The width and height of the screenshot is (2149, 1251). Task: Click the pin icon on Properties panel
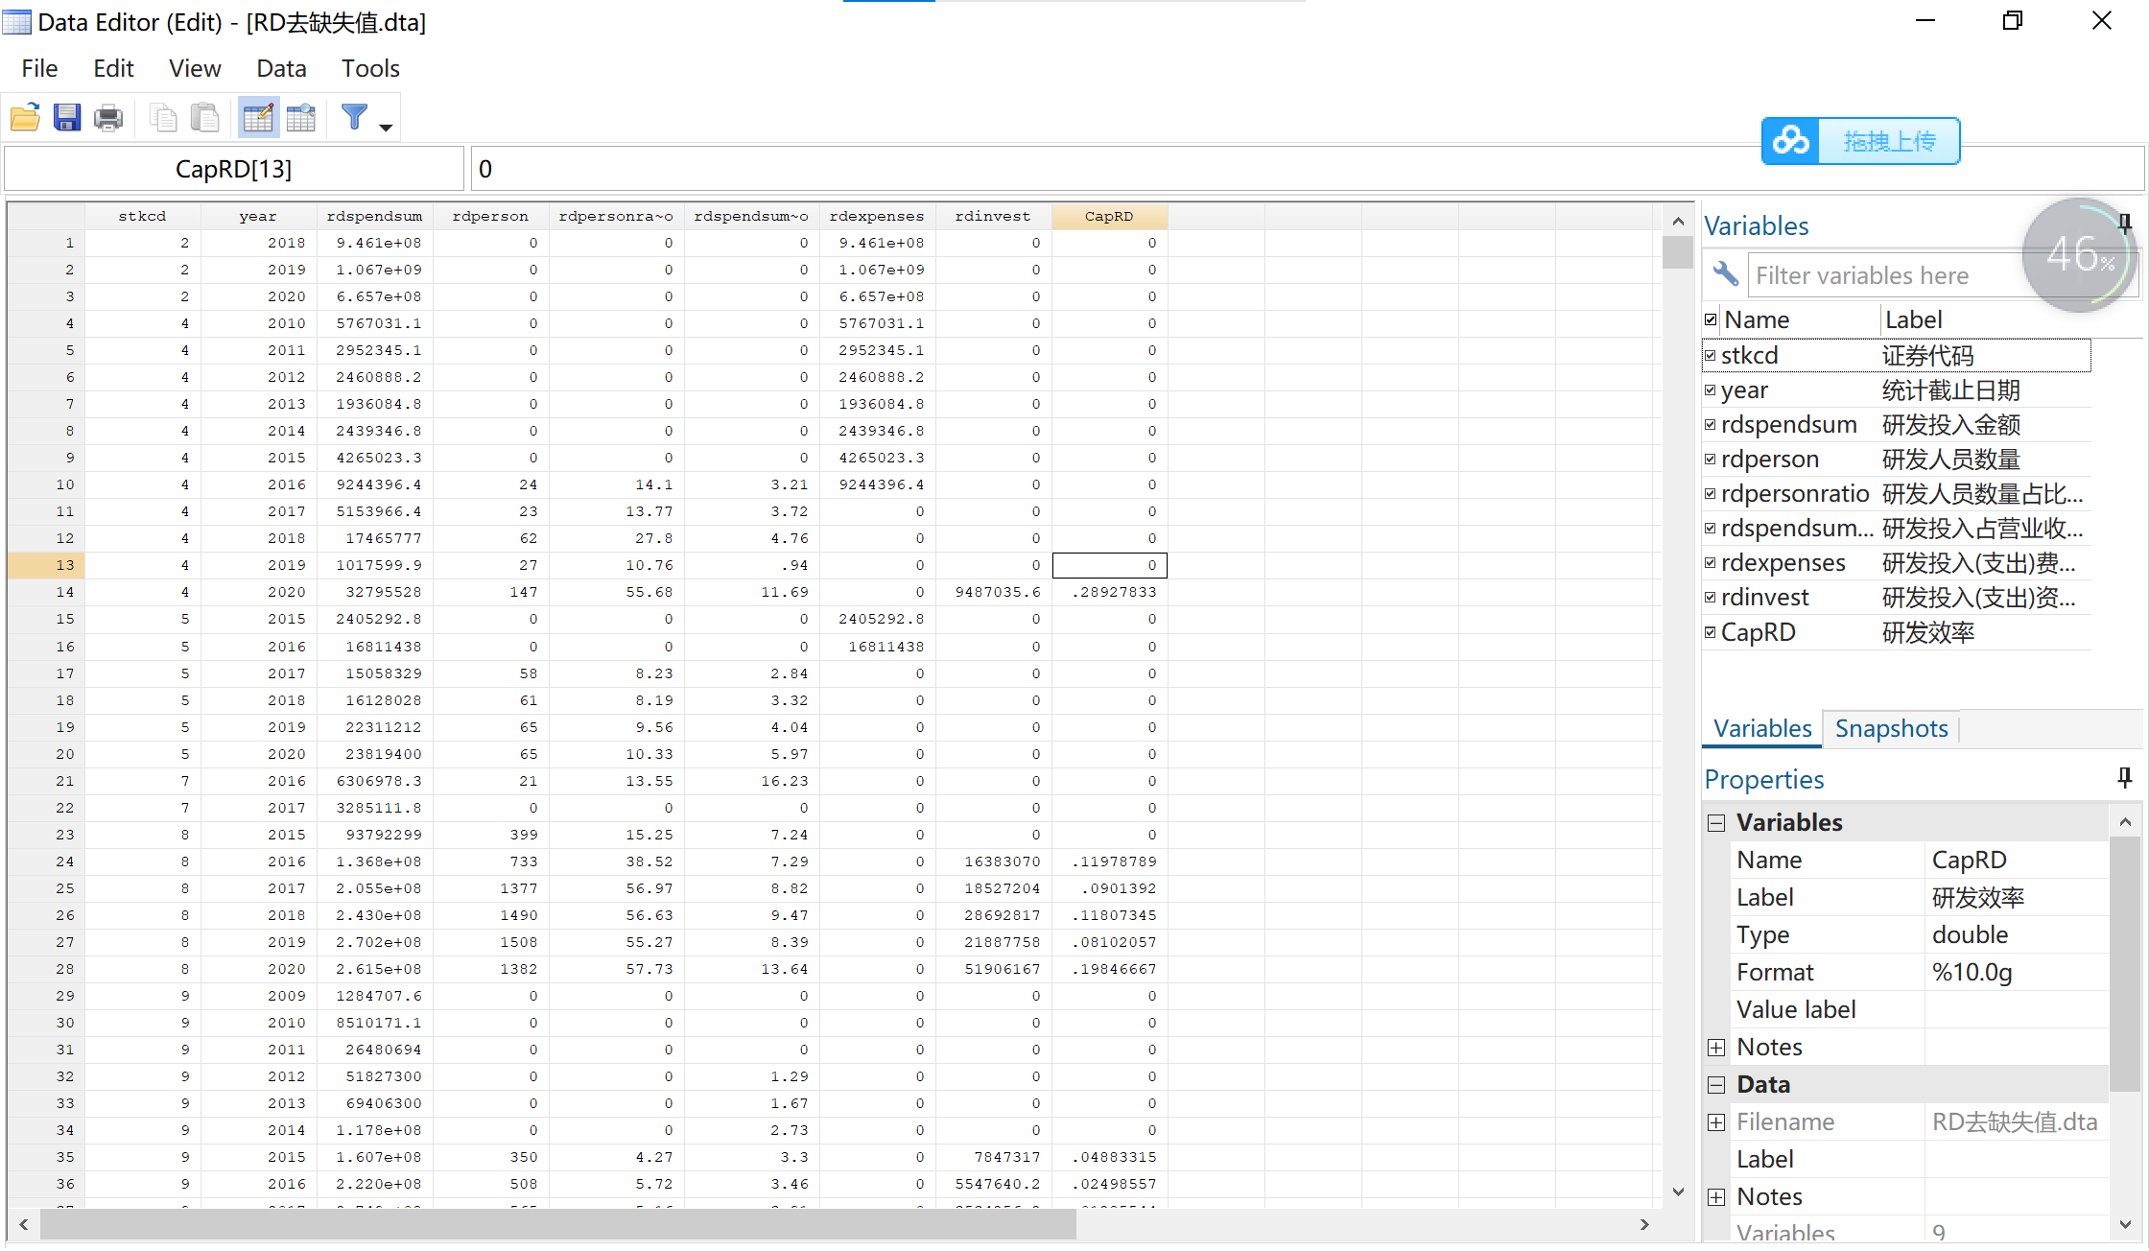pos(2124,777)
